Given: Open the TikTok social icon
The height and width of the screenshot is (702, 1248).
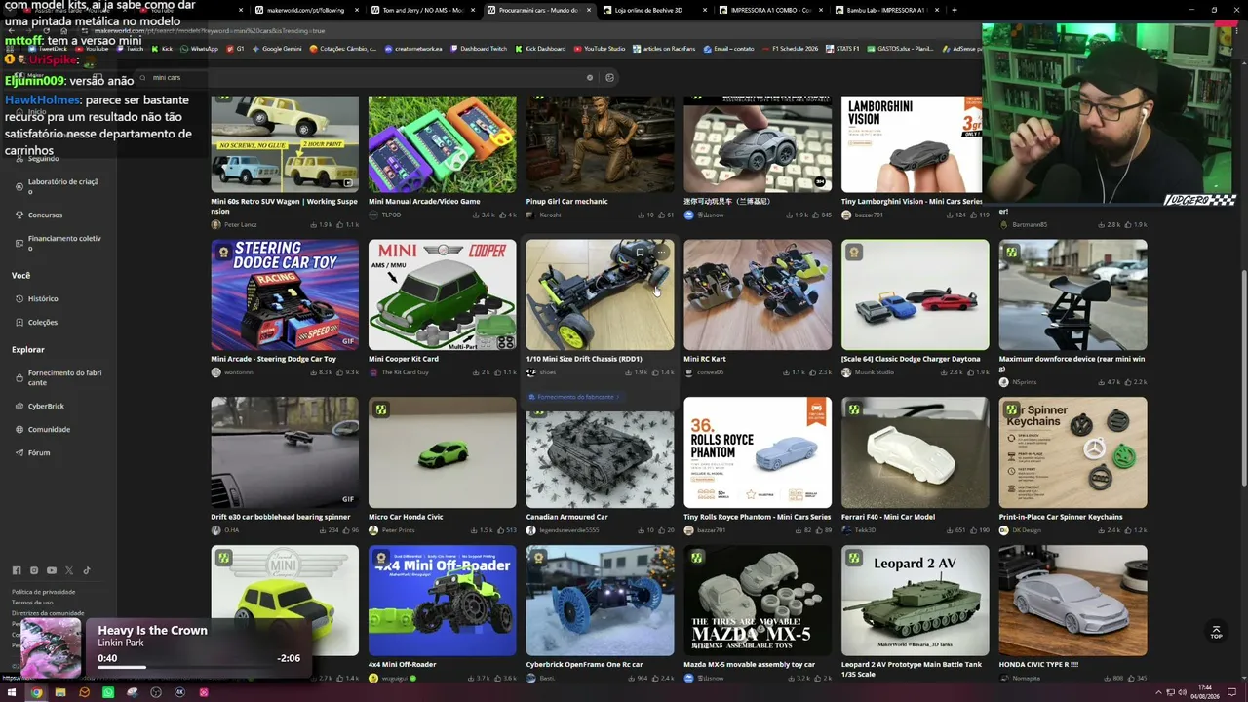Looking at the screenshot, I should pyautogui.click(x=87, y=570).
